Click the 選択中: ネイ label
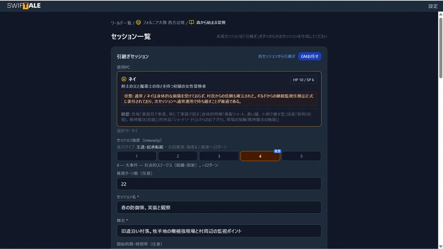This screenshot has height=249, width=443. click(x=127, y=131)
